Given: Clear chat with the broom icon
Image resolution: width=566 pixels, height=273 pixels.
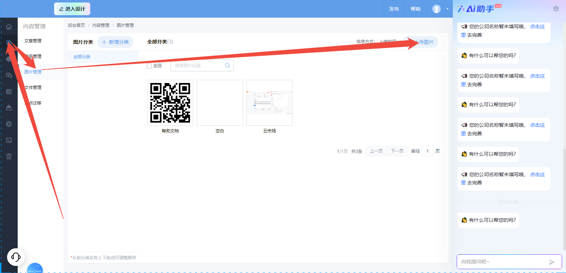Looking at the screenshot, I should point(556,9).
